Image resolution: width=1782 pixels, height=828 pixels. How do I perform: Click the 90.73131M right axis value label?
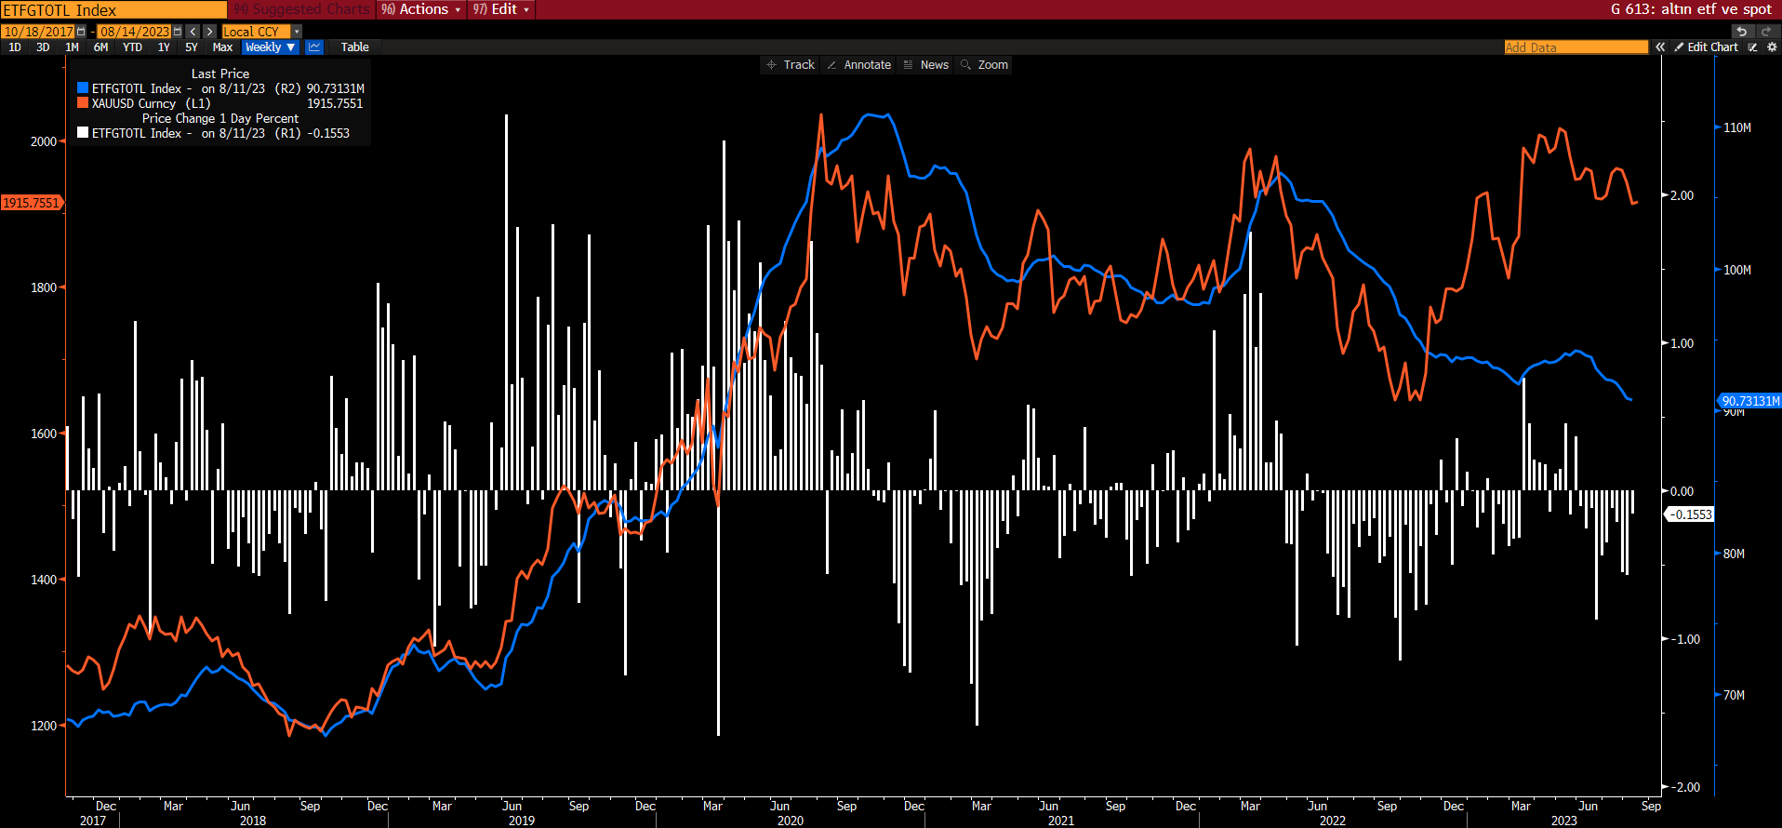pos(1750,401)
